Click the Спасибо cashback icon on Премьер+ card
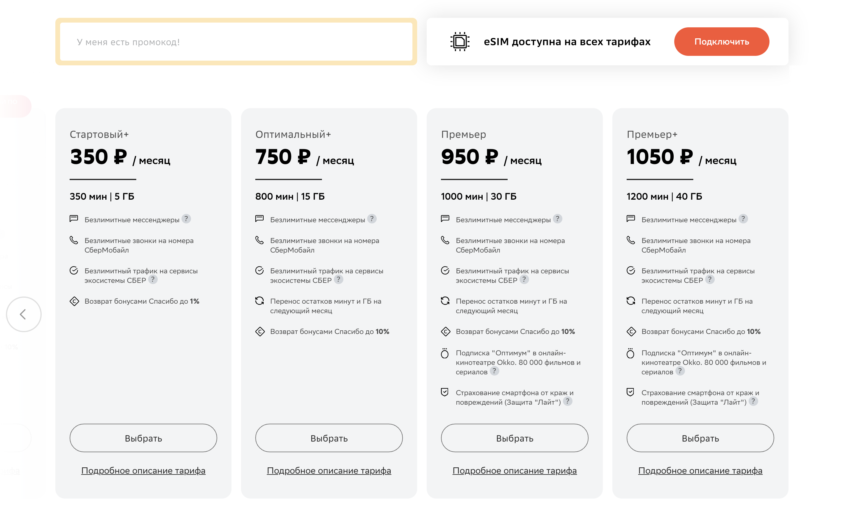Screen dimensions: 851x514 click(x=631, y=332)
